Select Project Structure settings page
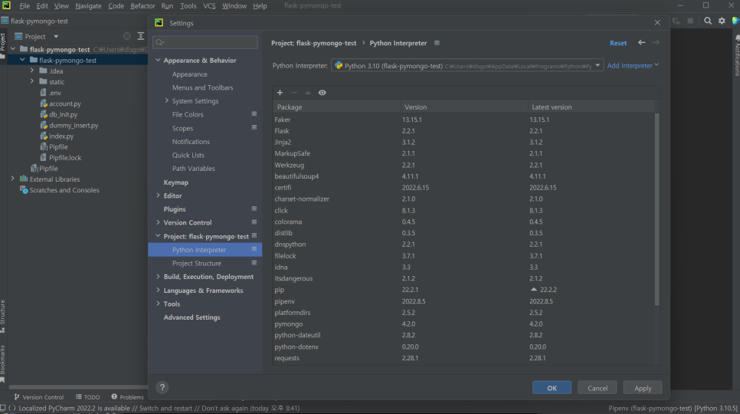The image size is (740, 414). tap(196, 264)
